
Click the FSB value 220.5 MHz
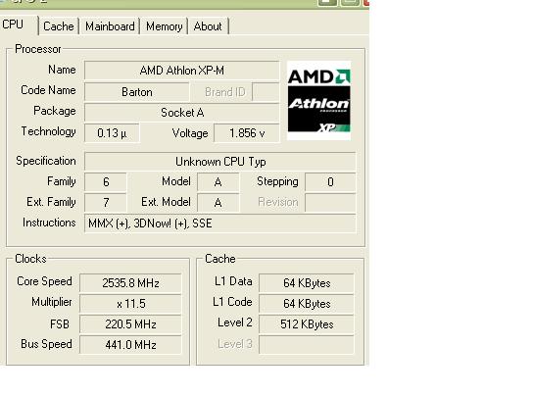coord(130,324)
